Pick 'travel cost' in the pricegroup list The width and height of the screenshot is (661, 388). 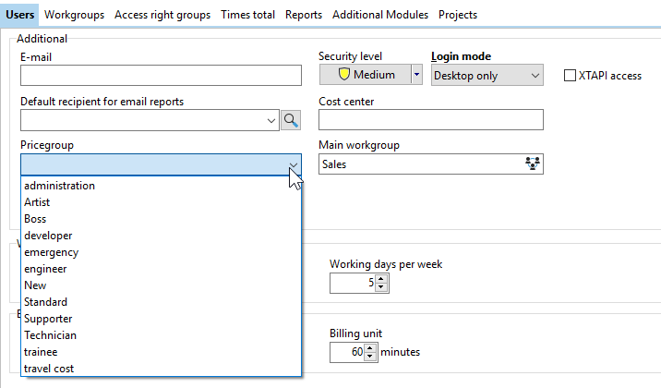click(49, 369)
